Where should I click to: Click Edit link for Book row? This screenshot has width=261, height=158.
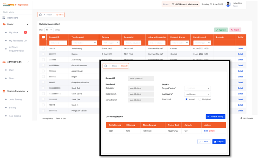pos(206,131)
